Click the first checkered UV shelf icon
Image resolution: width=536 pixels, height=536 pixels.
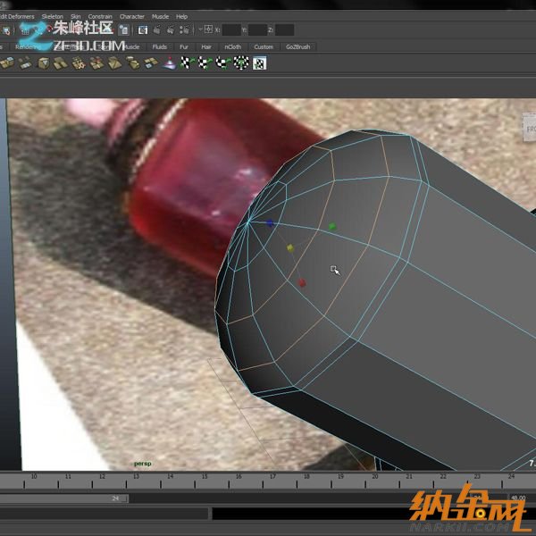point(187,63)
